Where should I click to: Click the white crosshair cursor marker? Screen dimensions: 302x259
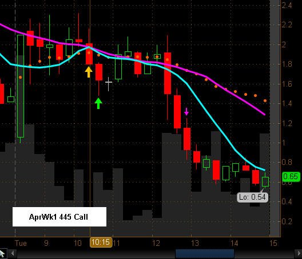coord(109,84)
